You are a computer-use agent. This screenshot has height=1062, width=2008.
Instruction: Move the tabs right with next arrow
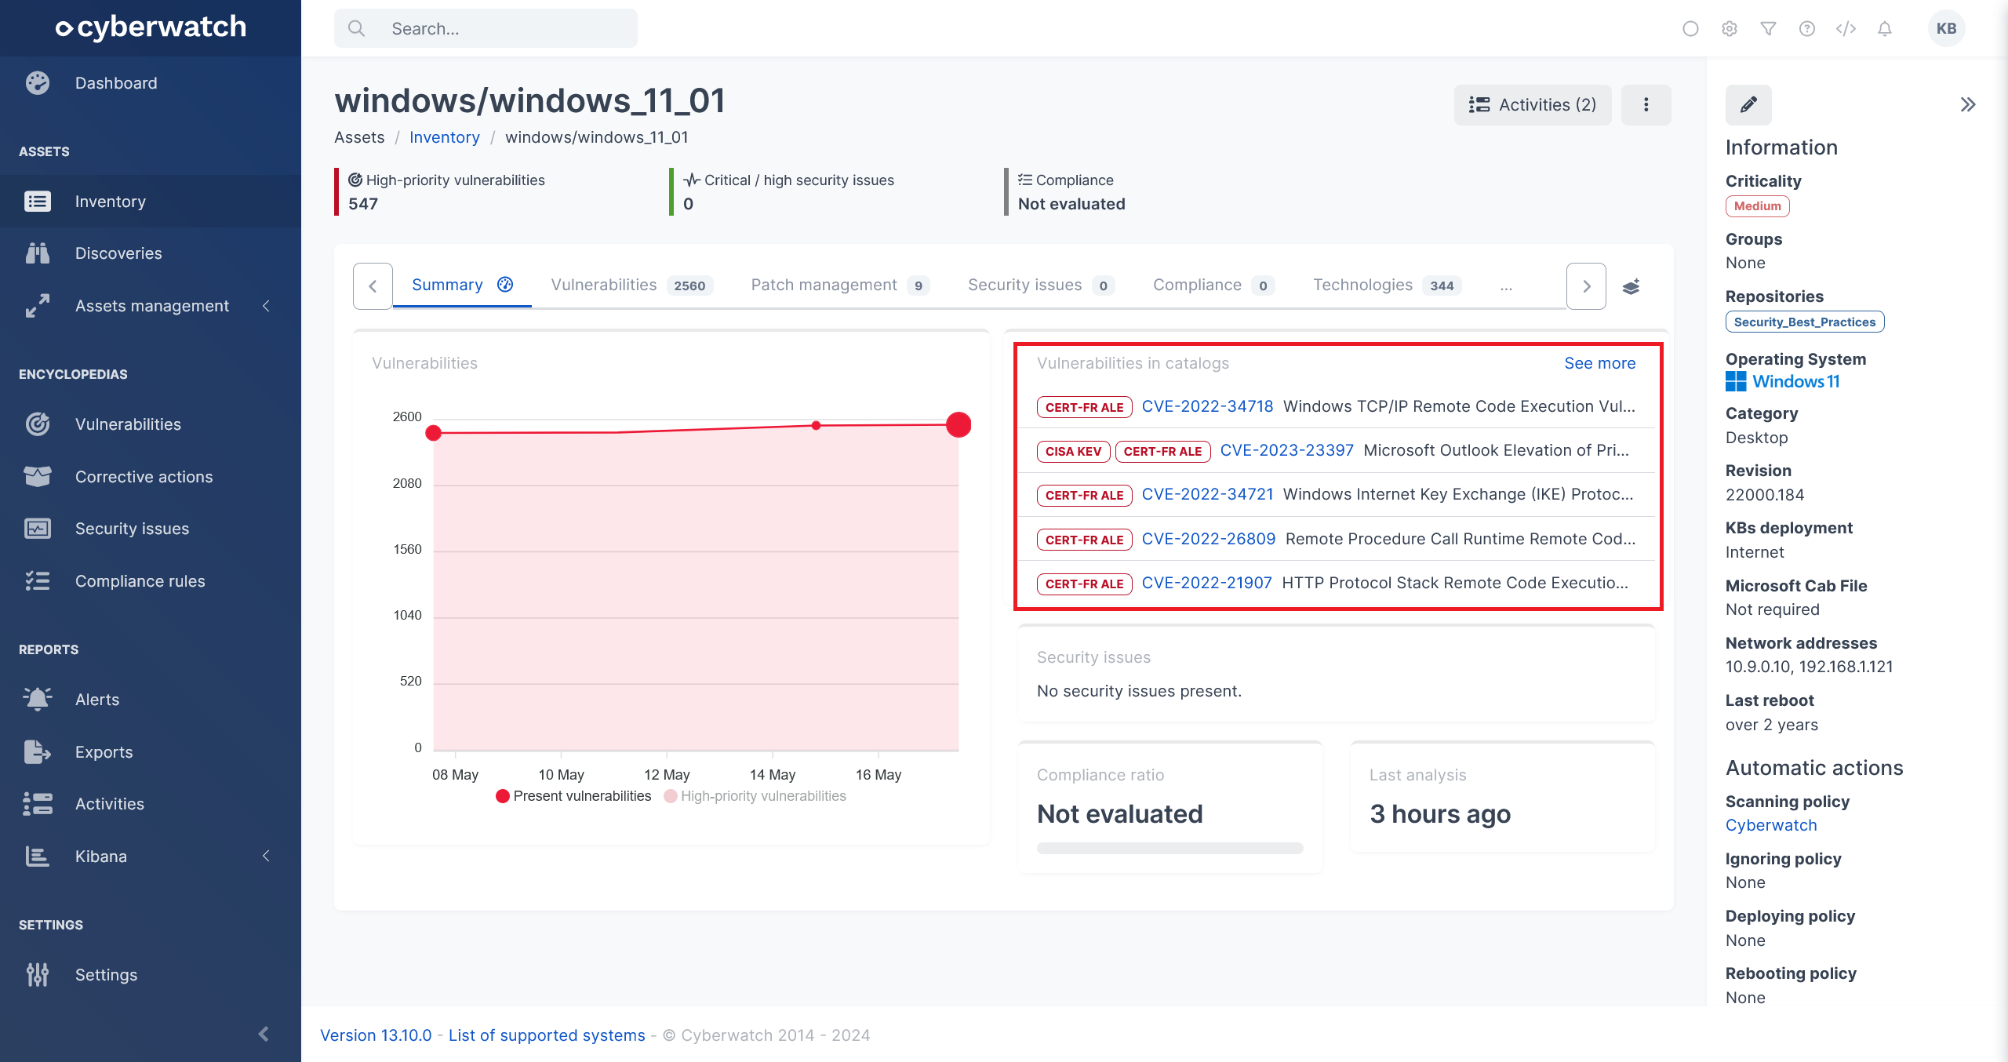pos(1586,286)
